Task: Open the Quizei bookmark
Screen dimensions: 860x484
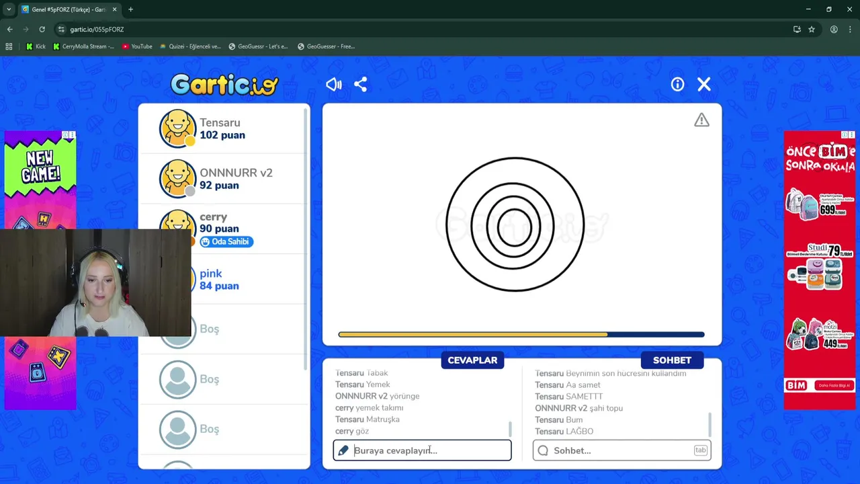Action: 190,46
